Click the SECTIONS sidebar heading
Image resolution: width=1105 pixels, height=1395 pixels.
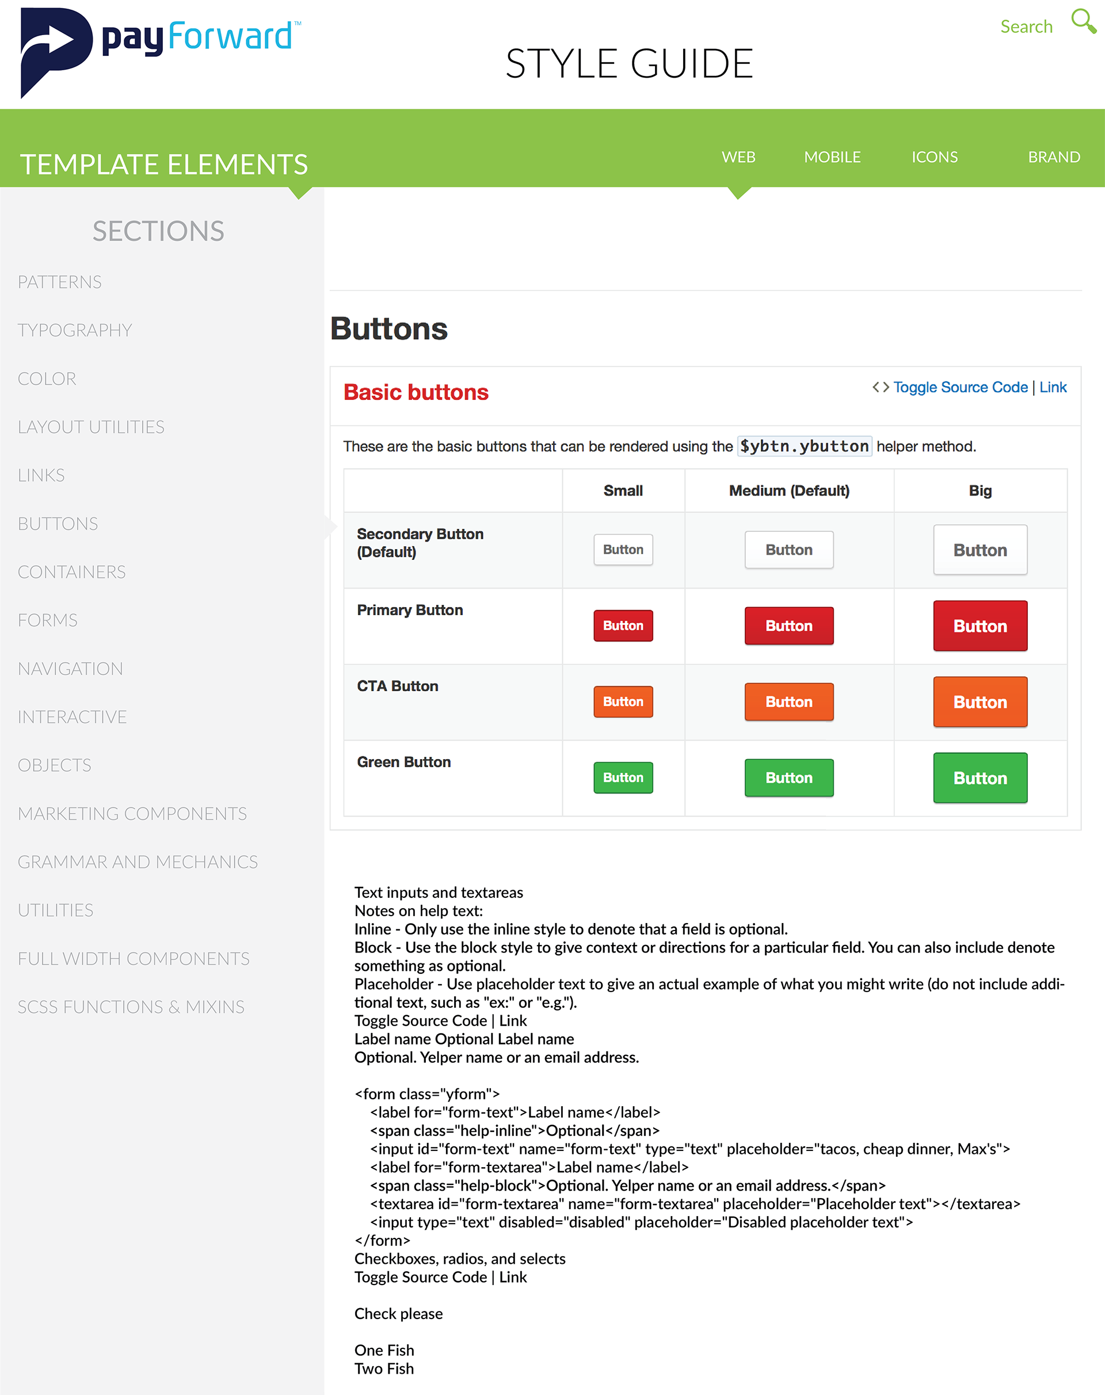point(158,231)
